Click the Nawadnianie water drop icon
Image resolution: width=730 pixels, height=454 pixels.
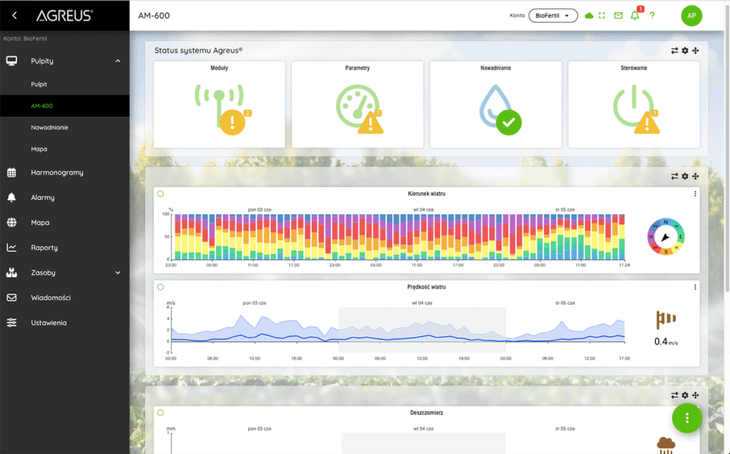[x=500, y=110]
